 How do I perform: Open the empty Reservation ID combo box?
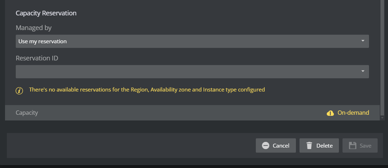click(186, 71)
